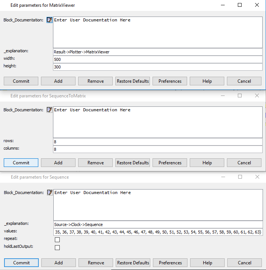Maximize the MatrixViewer parameters window

(240, 5)
